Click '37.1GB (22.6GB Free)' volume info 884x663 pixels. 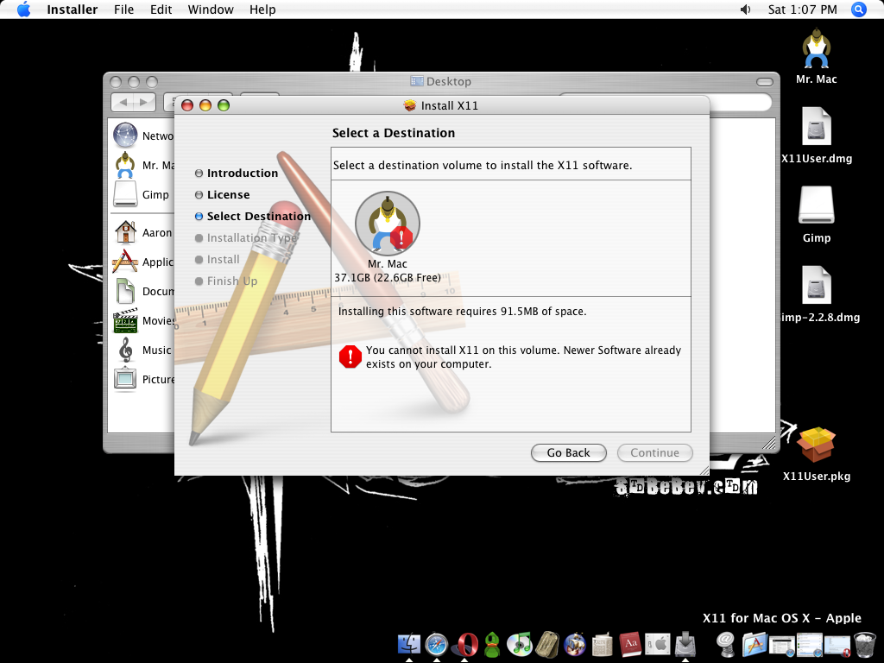pyautogui.click(x=388, y=277)
